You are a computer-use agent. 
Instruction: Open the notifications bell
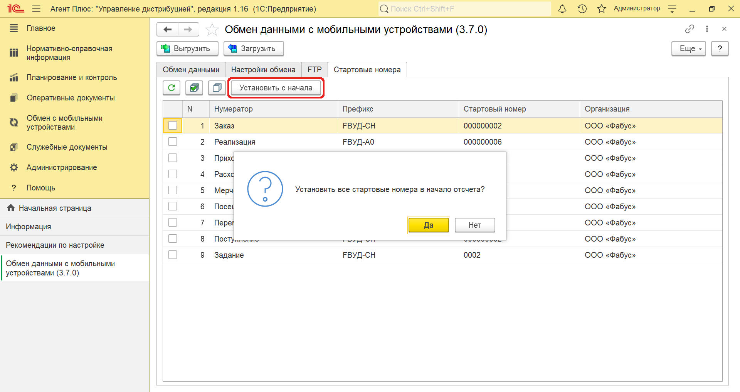point(562,9)
